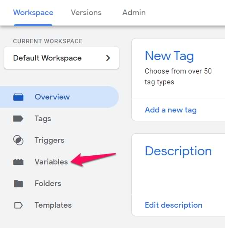The width and height of the screenshot is (225, 228).
Task: Click the Triggers overlapping circles icon
Action: pyautogui.click(x=18, y=140)
